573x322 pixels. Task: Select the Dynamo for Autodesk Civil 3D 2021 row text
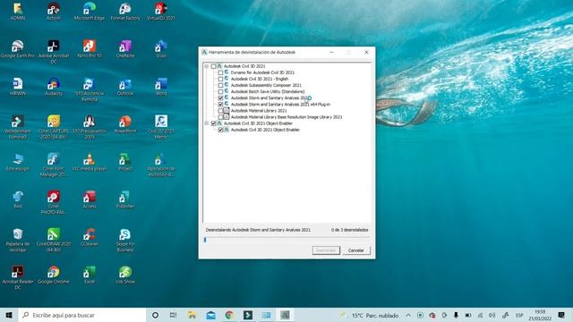pos(262,72)
